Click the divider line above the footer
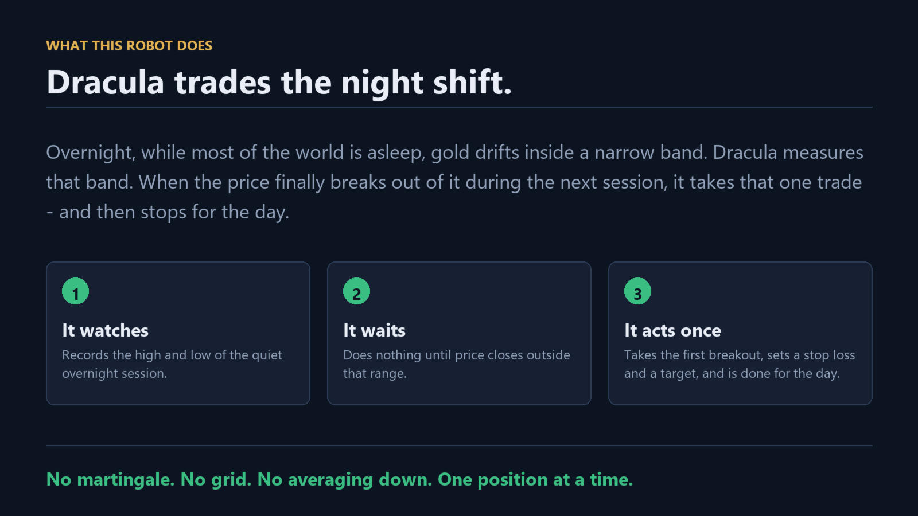This screenshot has width=918, height=516. pyautogui.click(x=459, y=445)
